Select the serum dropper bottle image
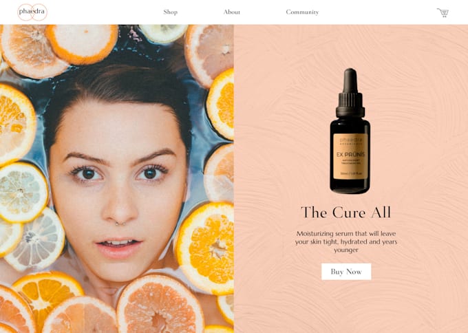 (350, 131)
